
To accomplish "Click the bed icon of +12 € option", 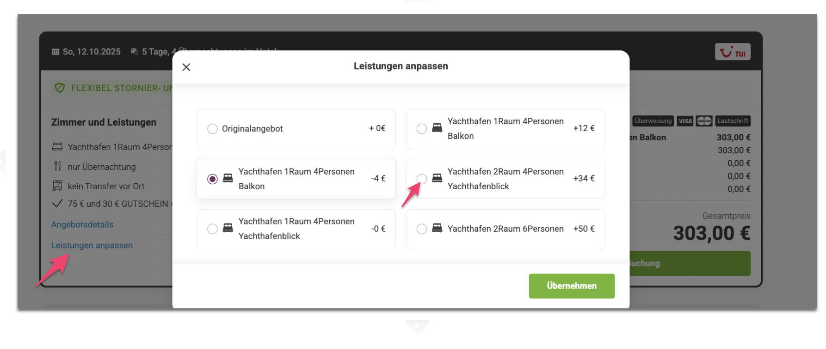I will 437,127.
